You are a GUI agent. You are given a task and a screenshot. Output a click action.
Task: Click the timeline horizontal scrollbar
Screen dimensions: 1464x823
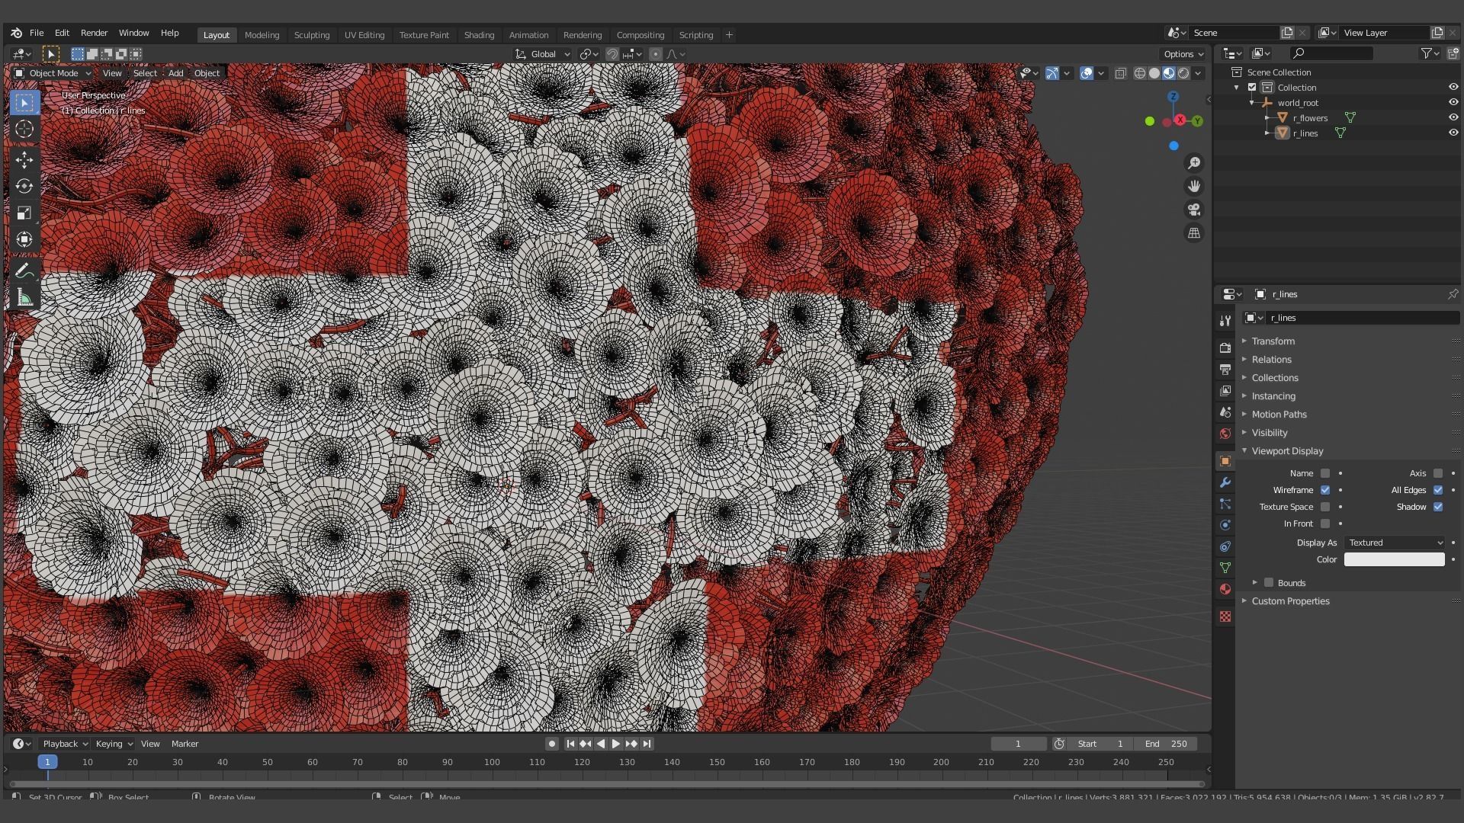click(607, 783)
